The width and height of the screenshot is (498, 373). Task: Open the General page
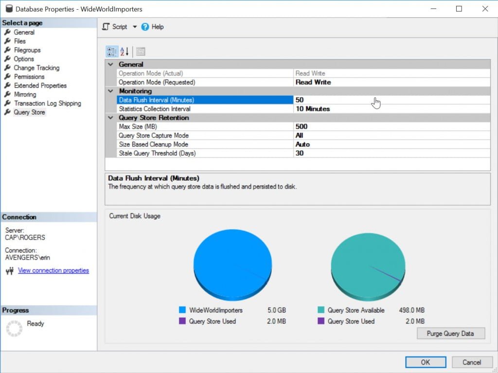[x=24, y=32]
